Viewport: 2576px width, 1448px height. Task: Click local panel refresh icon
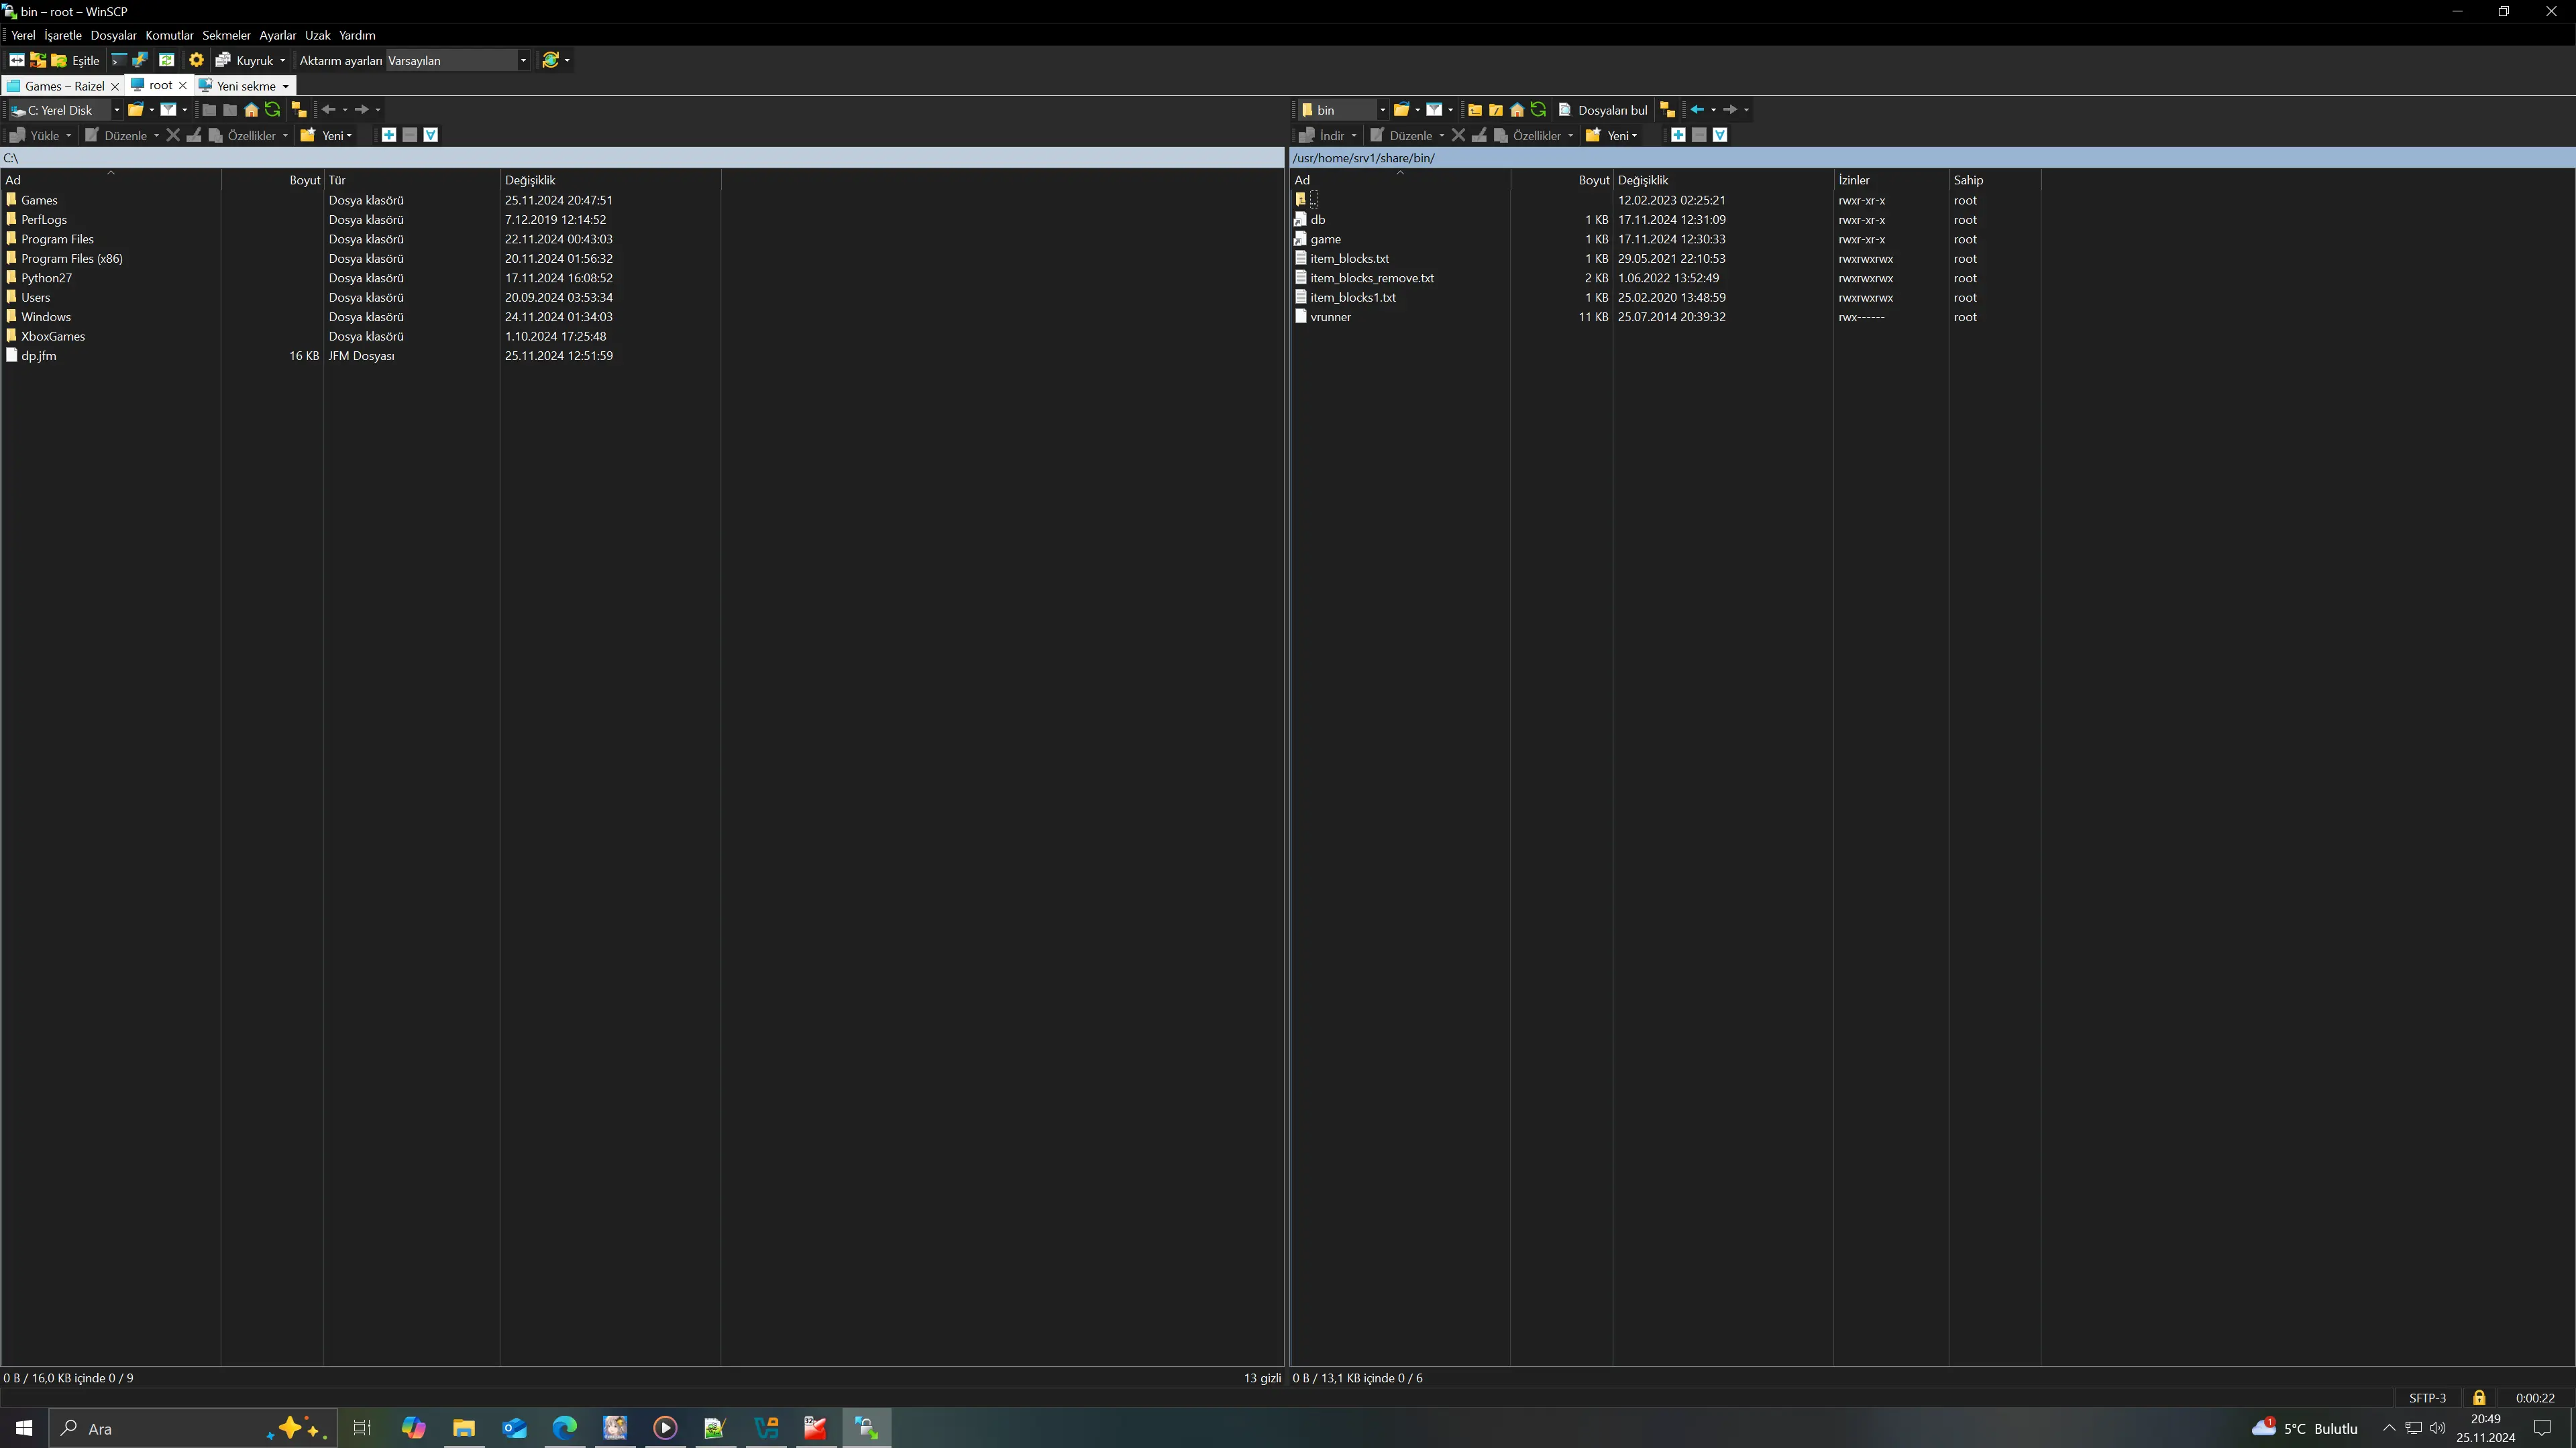click(x=272, y=110)
